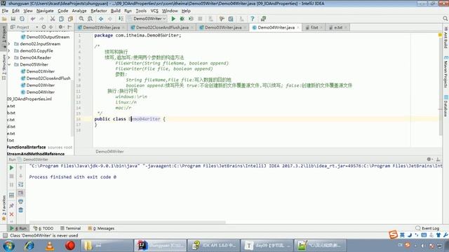This screenshot has width=449, height=252.
Task: Click the Cut scissors icon
Action: pyautogui.click(x=53, y=19)
